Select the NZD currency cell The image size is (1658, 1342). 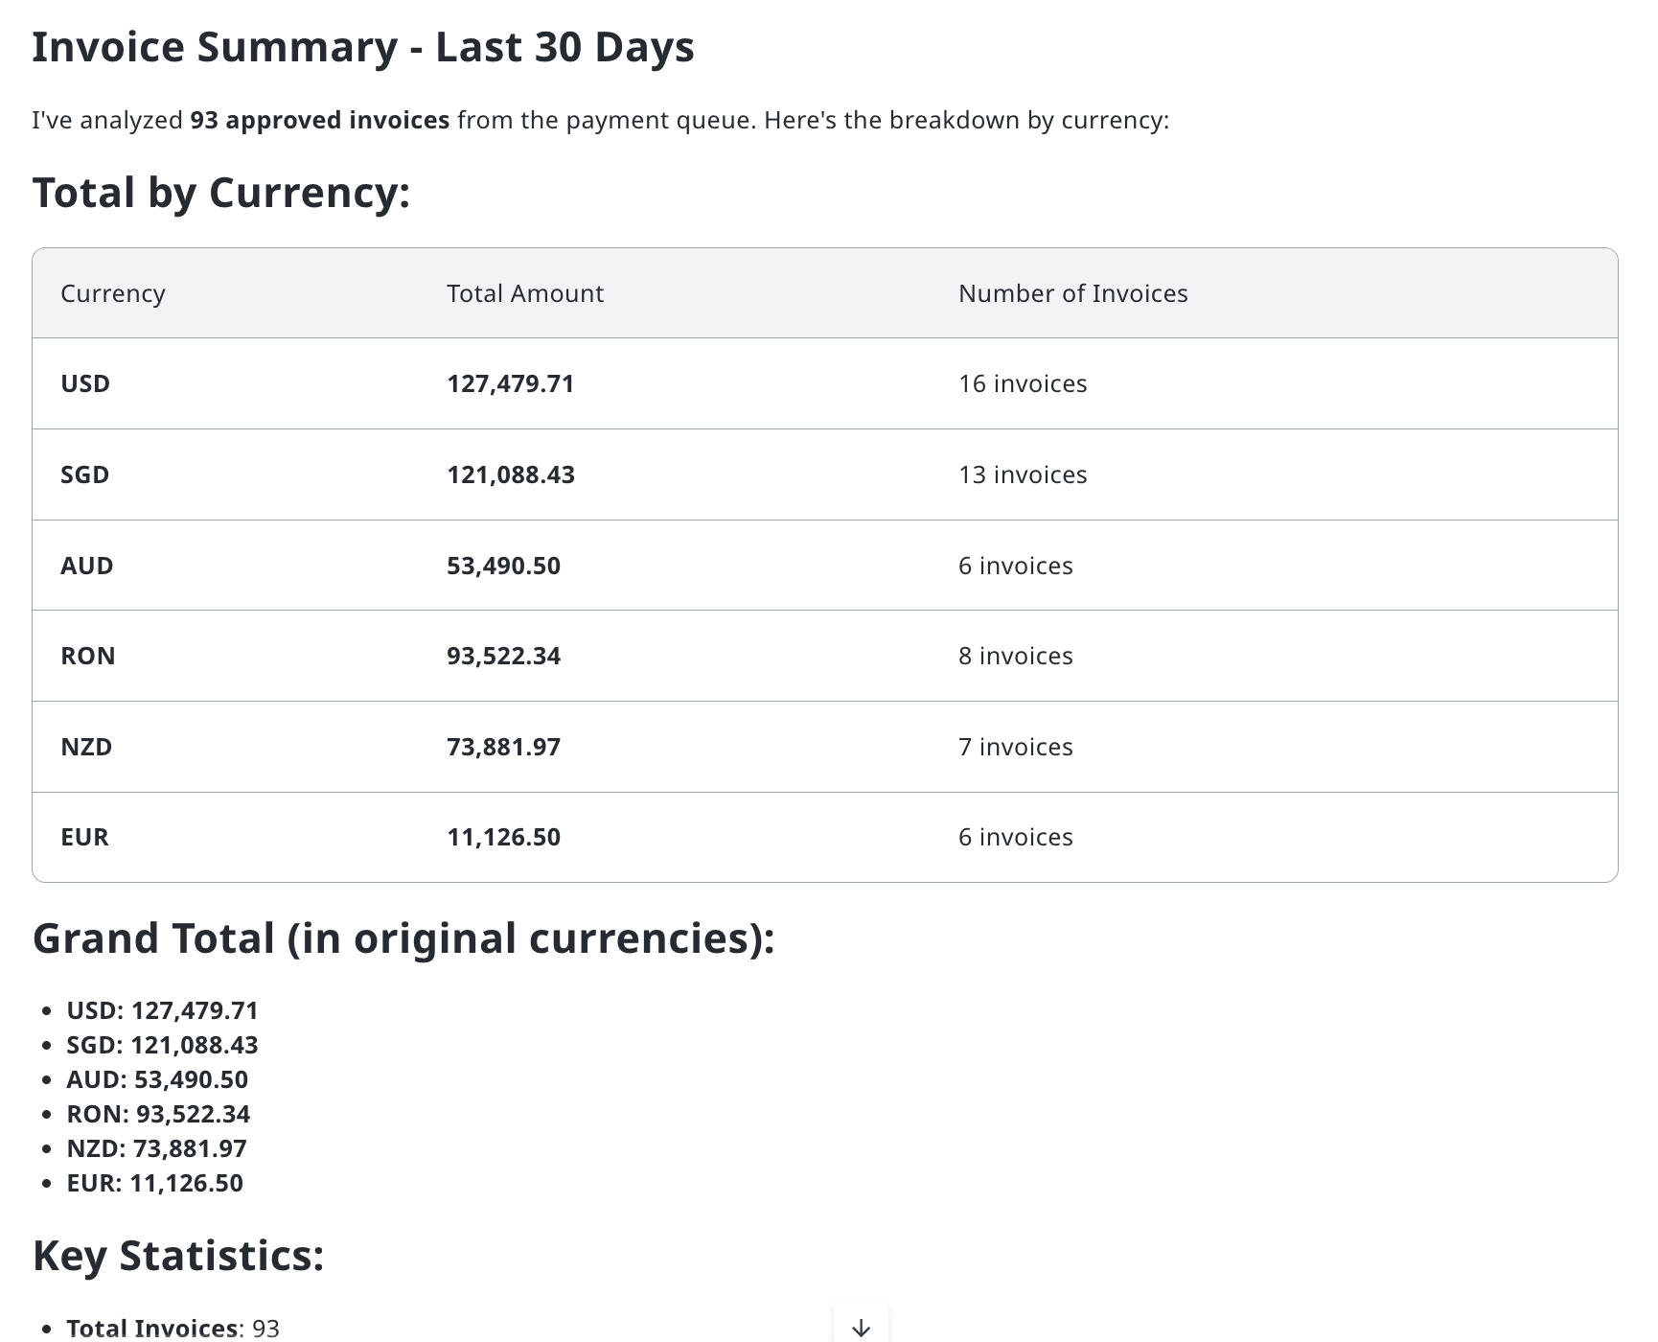(86, 747)
